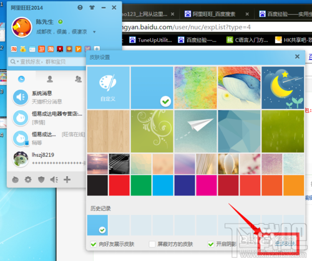Open the security shield icon
This screenshot has width=312, height=261.
(x=41, y=179)
